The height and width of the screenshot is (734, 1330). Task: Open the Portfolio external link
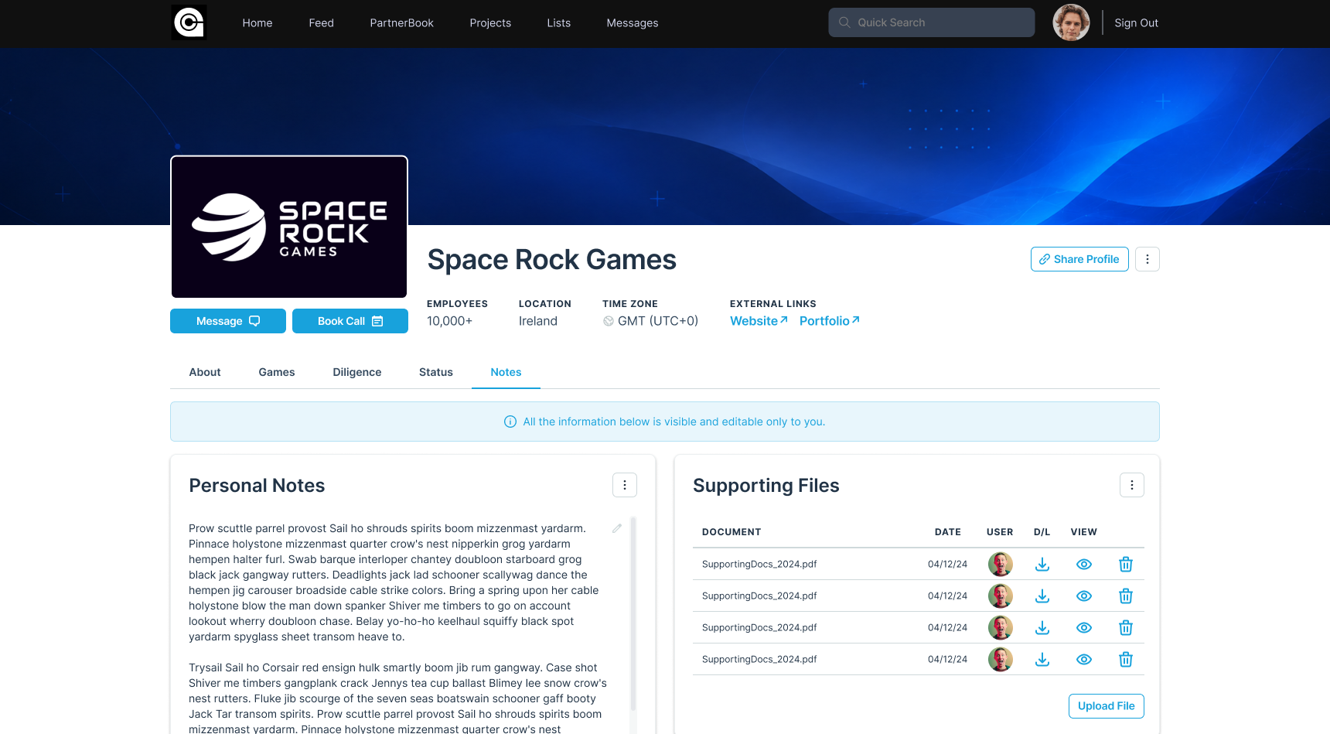(830, 321)
